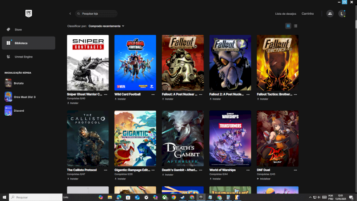Click the Discord quick launch icon
Screen dimensions: 357x201
8,110
